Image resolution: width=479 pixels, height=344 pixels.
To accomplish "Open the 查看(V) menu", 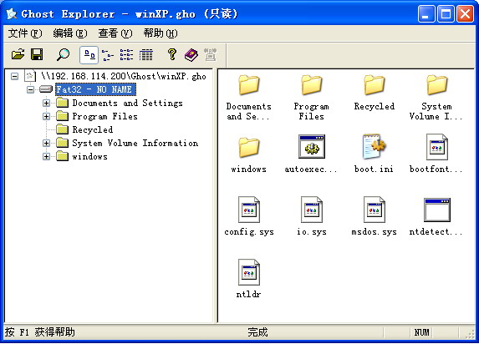I will [115, 33].
